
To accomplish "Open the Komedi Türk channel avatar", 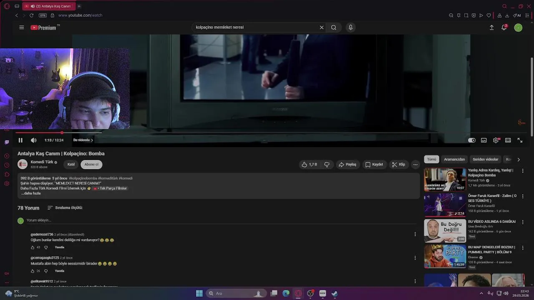I will coord(23,165).
